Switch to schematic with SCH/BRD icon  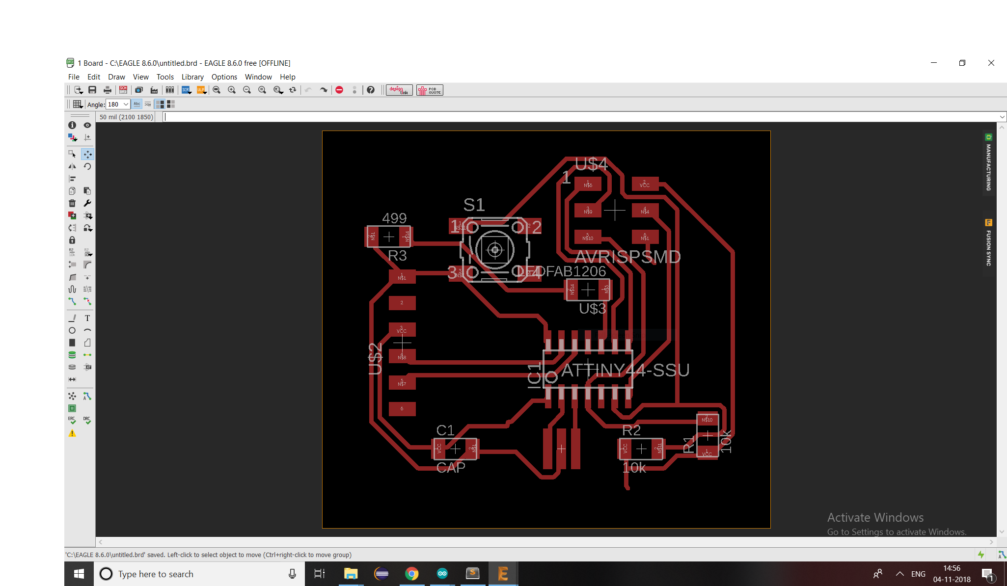click(123, 90)
